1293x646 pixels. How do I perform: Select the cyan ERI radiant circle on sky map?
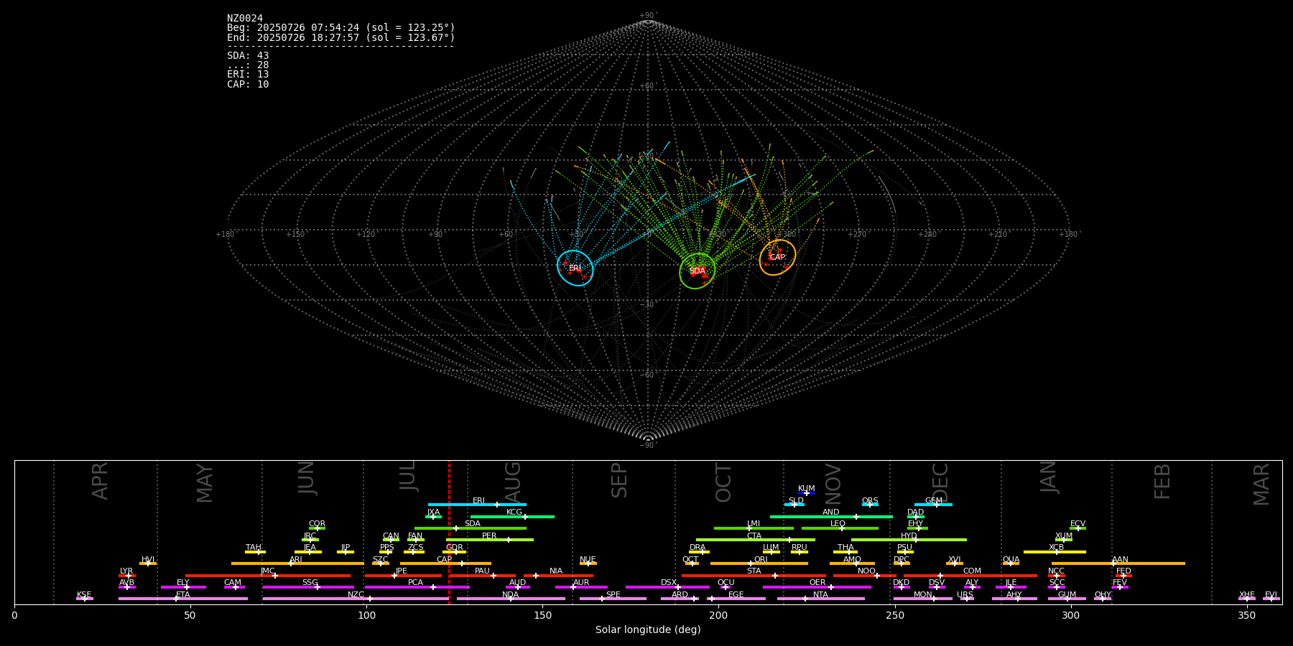point(575,268)
